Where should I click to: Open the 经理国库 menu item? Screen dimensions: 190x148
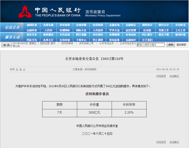(x=65, y=30)
